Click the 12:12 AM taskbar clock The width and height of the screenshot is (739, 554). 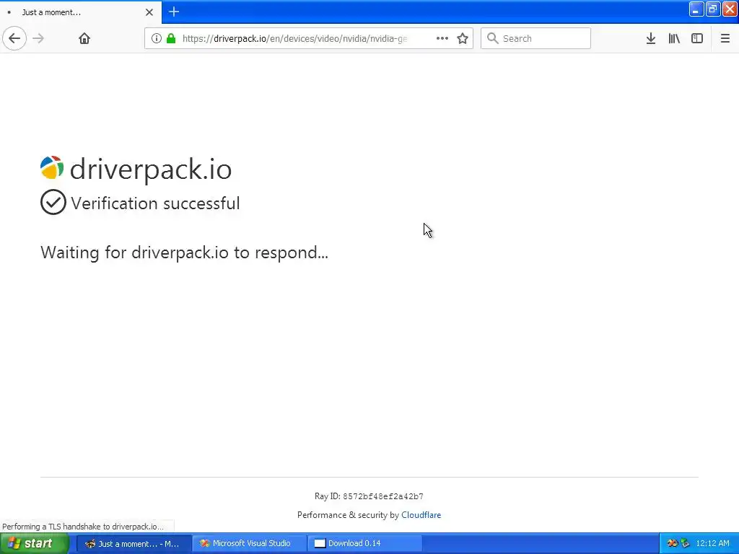(x=712, y=543)
